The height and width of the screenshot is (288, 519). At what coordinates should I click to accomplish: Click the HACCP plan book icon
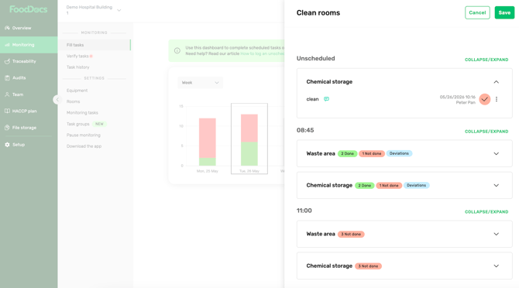point(7,111)
